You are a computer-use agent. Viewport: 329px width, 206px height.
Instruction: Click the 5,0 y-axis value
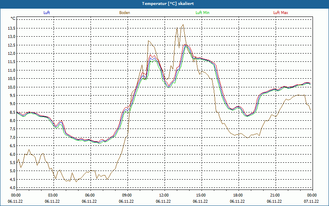pos(13,171)
